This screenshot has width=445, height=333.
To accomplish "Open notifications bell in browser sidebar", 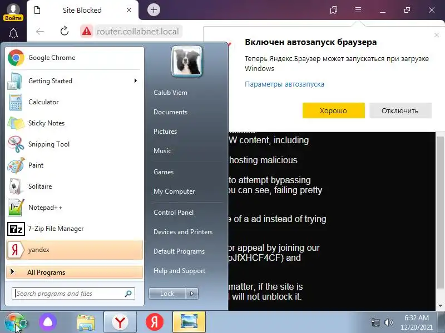I will 13,33.
